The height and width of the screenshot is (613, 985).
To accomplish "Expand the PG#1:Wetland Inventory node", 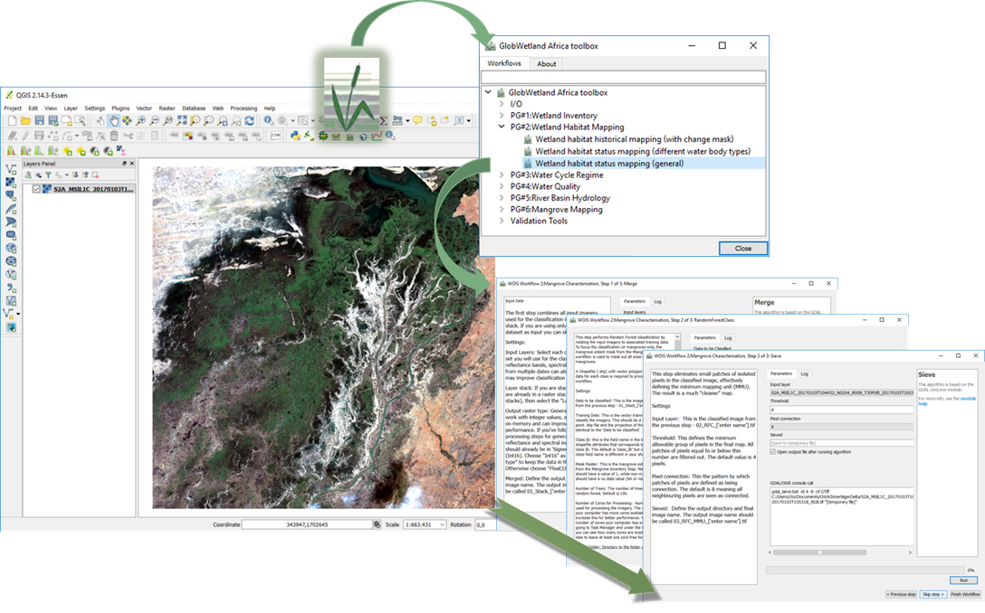I will tap(502, 116).
